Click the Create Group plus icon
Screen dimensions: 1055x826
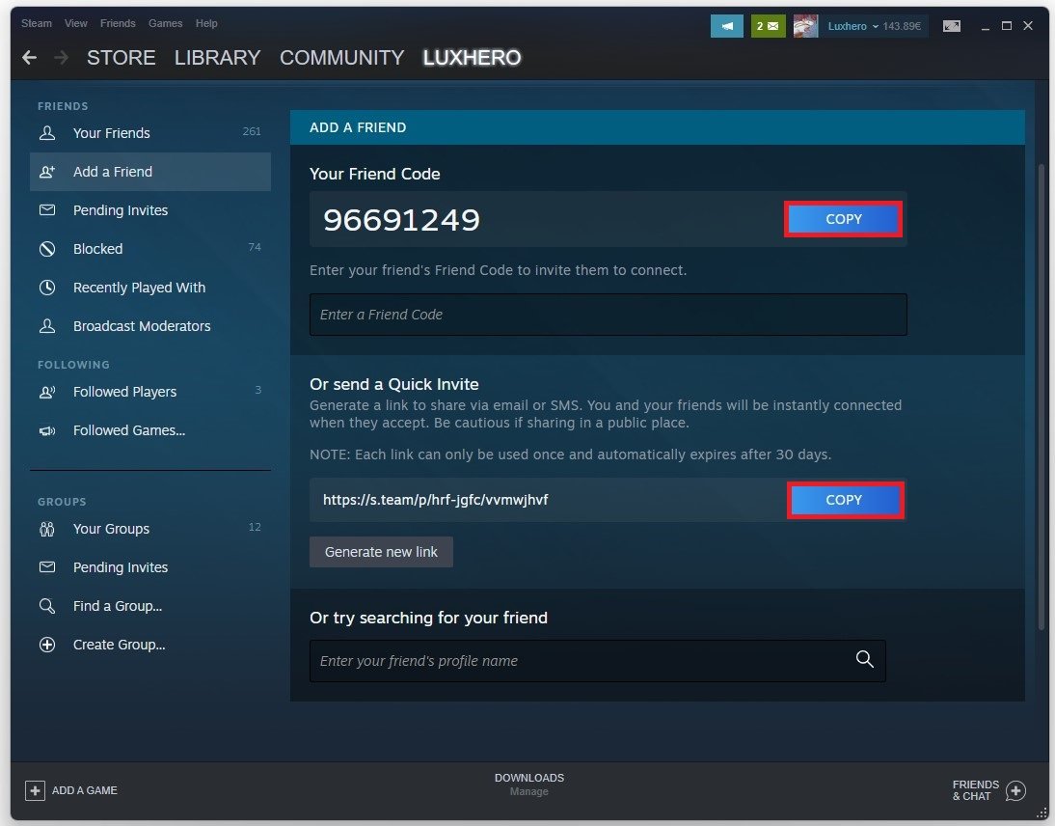coord(47,645)
